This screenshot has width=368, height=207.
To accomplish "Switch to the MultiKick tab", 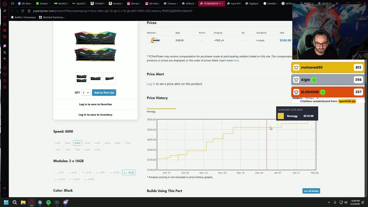I will pos(61,3).
